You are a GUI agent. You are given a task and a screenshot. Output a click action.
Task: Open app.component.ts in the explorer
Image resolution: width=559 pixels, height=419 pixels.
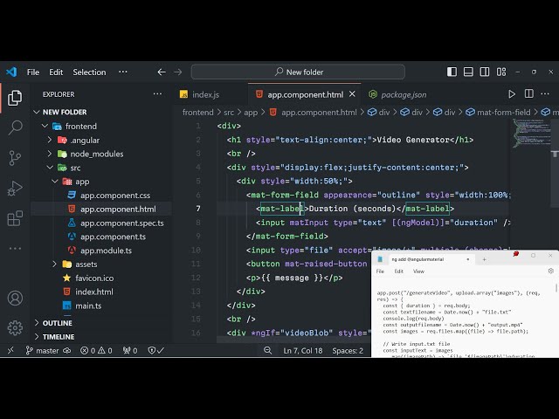tap(113, 237)
